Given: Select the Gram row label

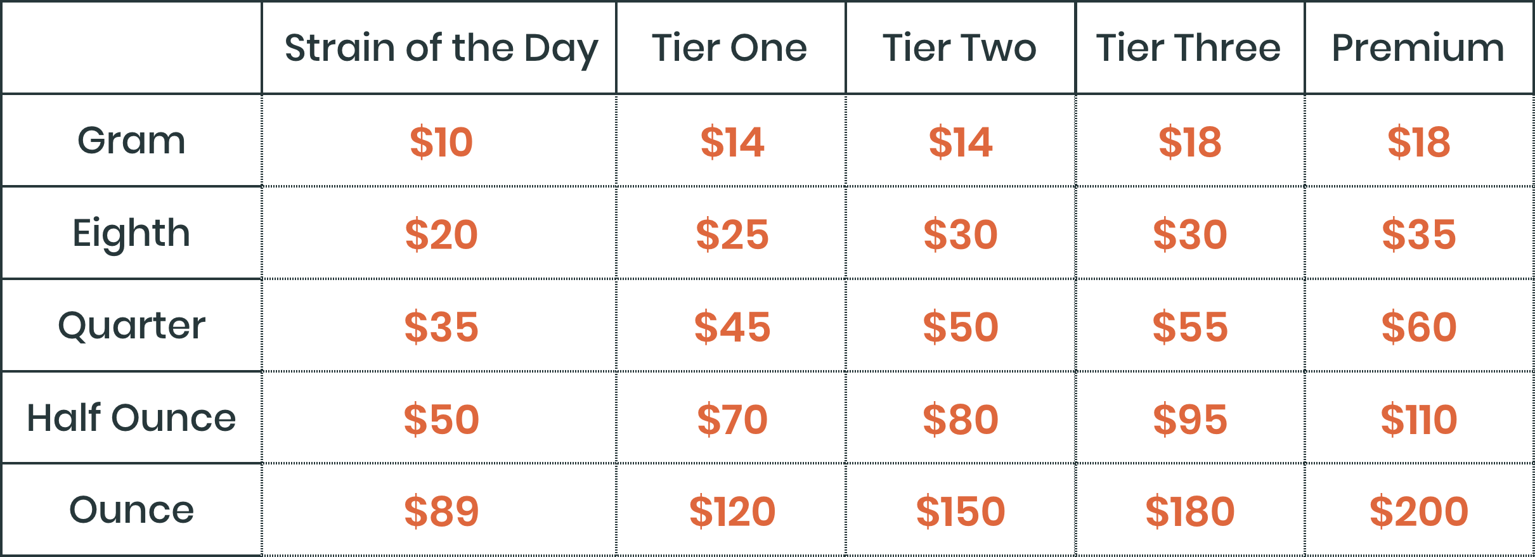Looking at the screenshot, I should [x=131, y=140].
